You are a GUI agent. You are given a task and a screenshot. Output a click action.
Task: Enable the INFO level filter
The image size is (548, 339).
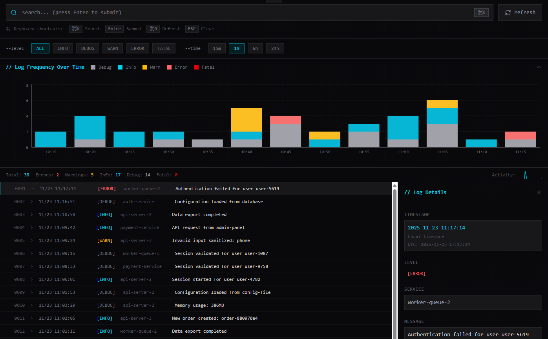[62, 48]
